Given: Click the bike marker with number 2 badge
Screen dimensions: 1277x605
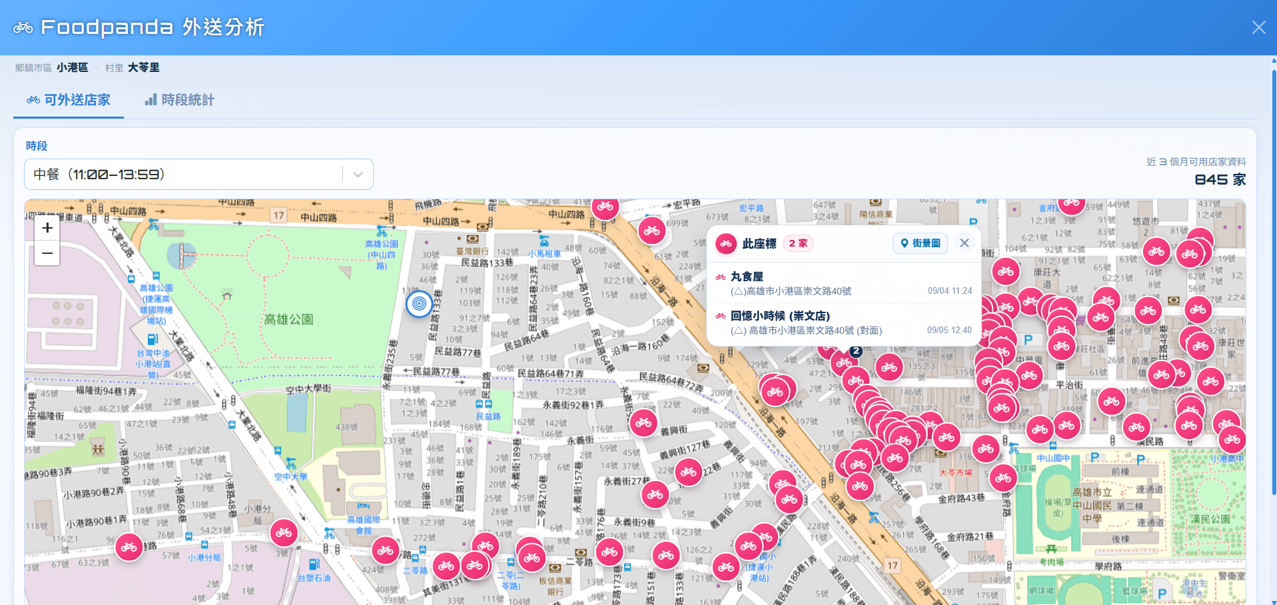Looking at the screenshot, I should coord(844,362).
